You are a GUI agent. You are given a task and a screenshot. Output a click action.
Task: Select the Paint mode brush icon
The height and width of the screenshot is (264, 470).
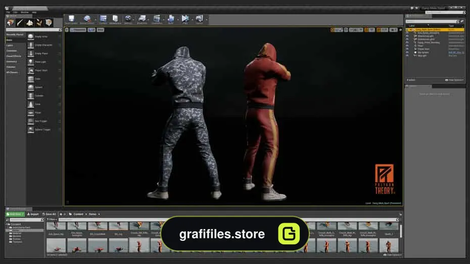coord(20,23)
